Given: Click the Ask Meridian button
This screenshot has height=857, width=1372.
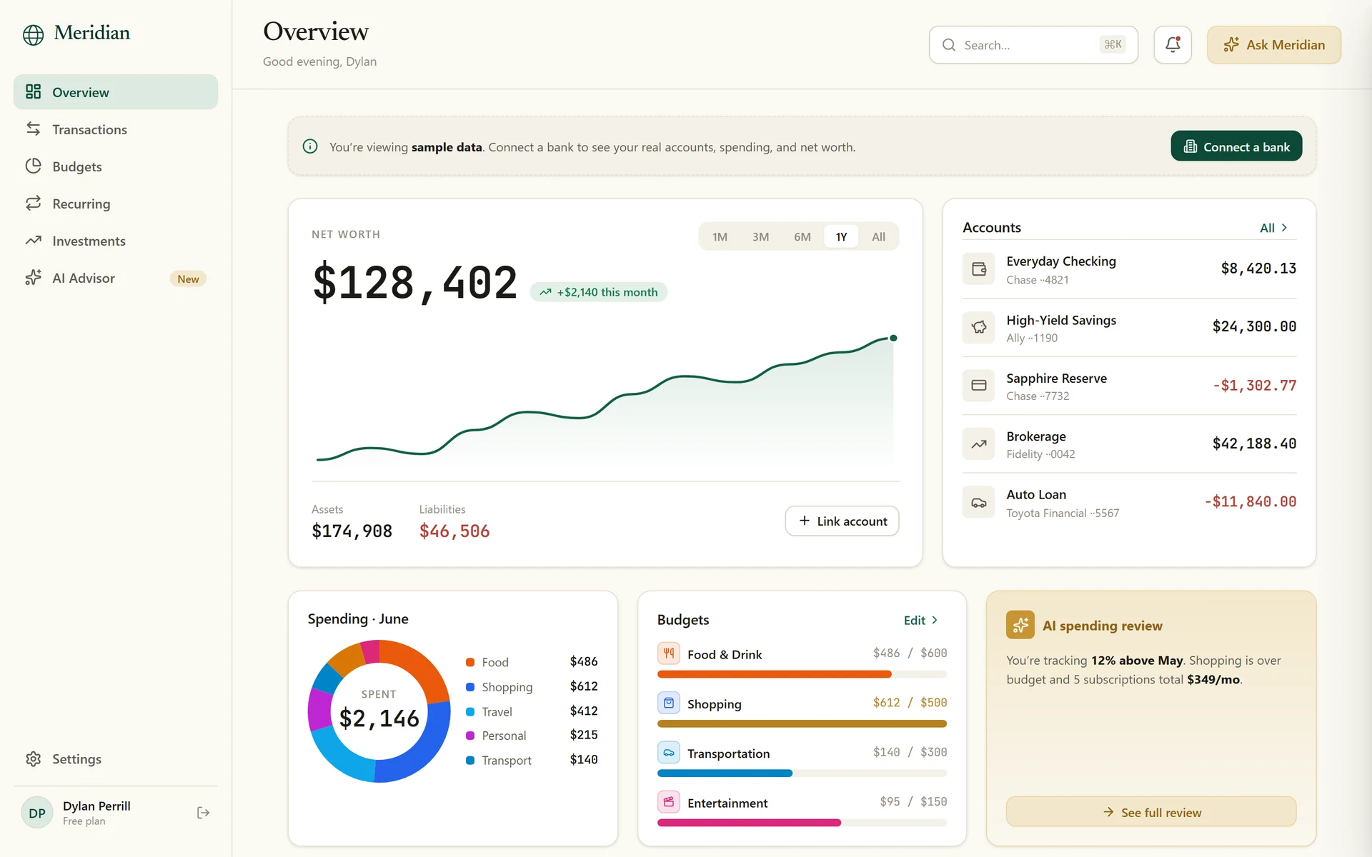Looking at the screenshot, I should coord(1274,45).
